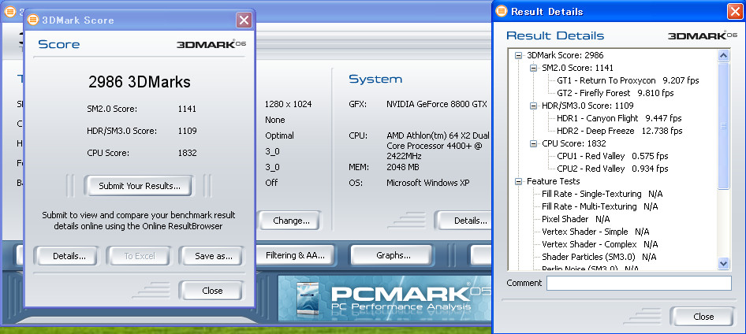Screen dimensions: 746x334
Task: Close the 3DMark Score window with X
Action: (x=244, y=20)
